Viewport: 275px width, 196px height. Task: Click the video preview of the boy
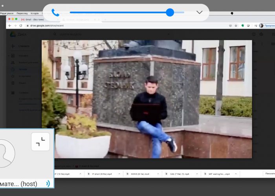(x=147, y=99)
